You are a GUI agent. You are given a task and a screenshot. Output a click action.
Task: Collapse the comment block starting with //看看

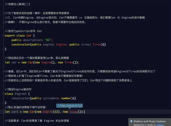(4, 71)
